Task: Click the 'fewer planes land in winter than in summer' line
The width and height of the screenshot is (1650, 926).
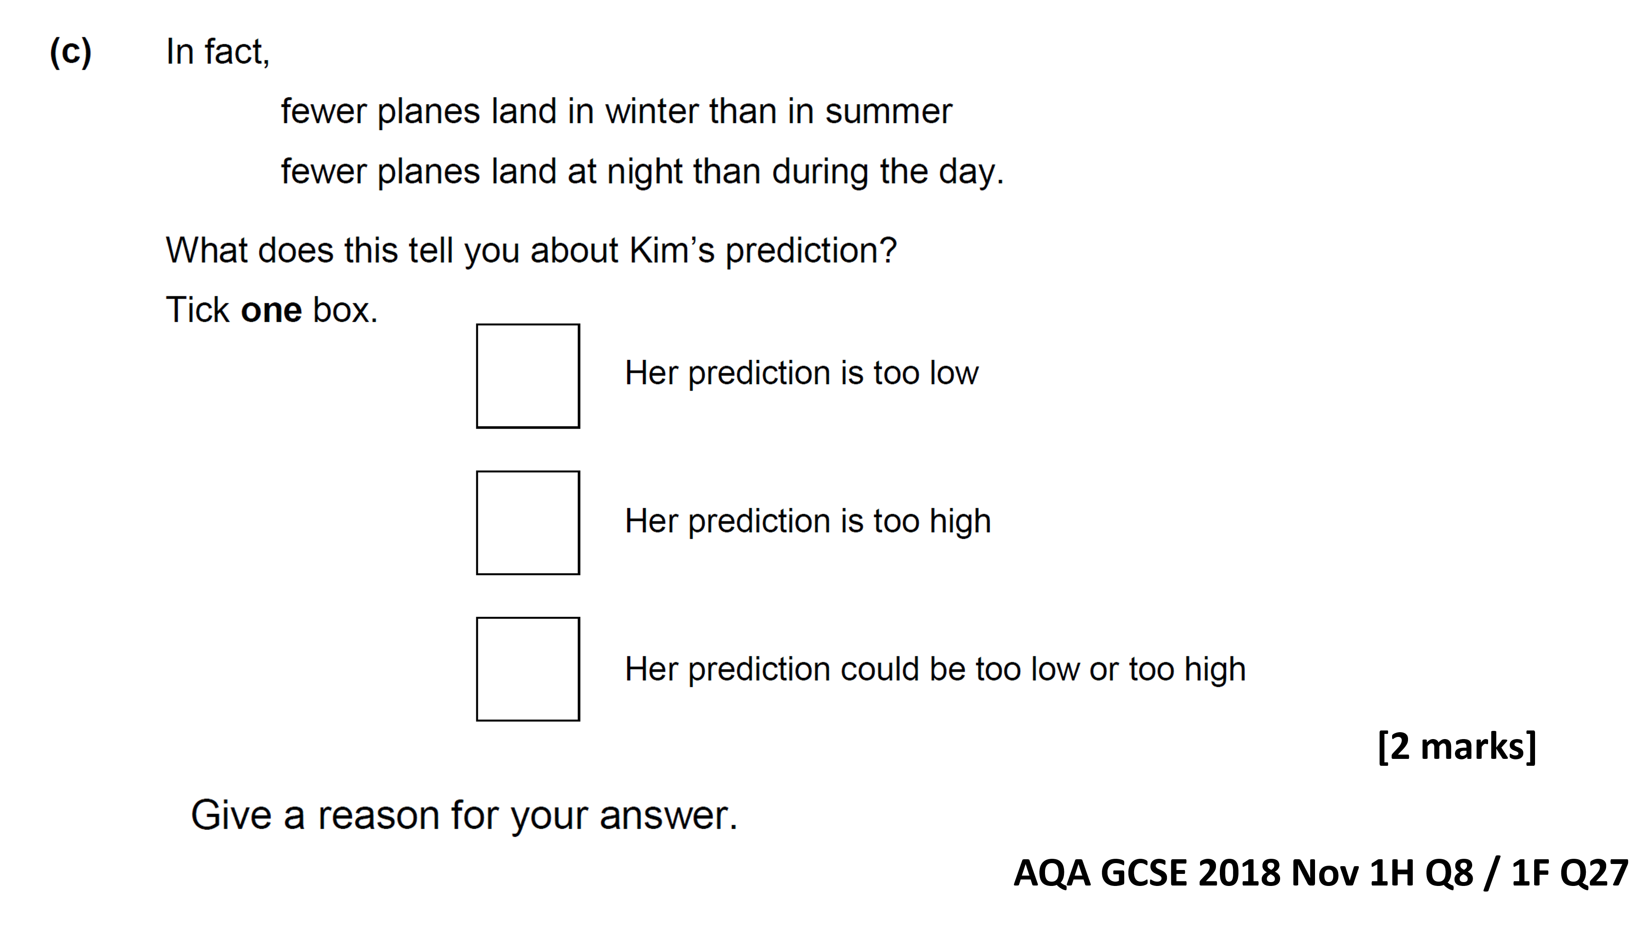Action: click(x=616, y=112)
